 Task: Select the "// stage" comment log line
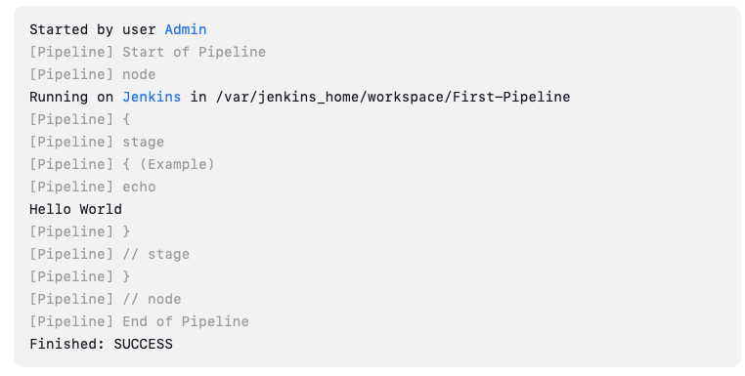110,255
